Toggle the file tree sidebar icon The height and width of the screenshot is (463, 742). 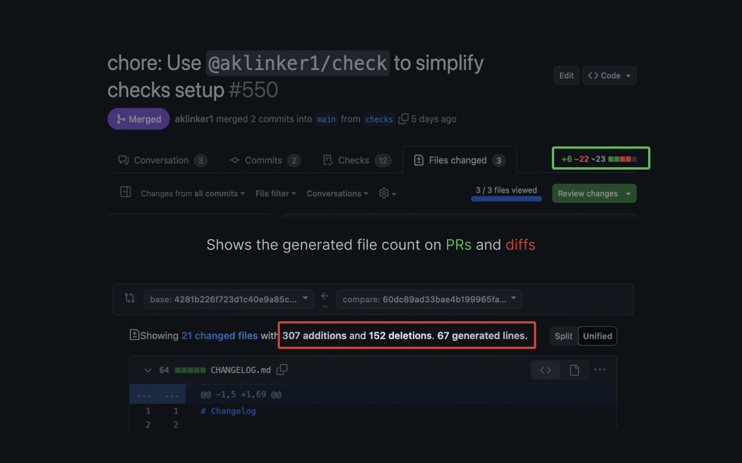(x=125, y=192)
